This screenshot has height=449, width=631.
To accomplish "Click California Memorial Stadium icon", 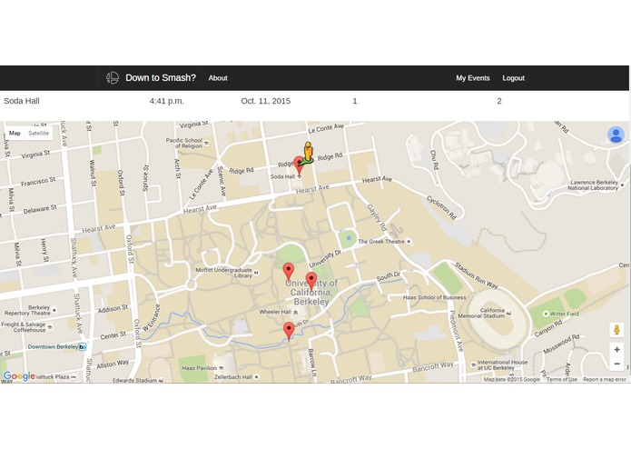I will [x=509, y=313].
